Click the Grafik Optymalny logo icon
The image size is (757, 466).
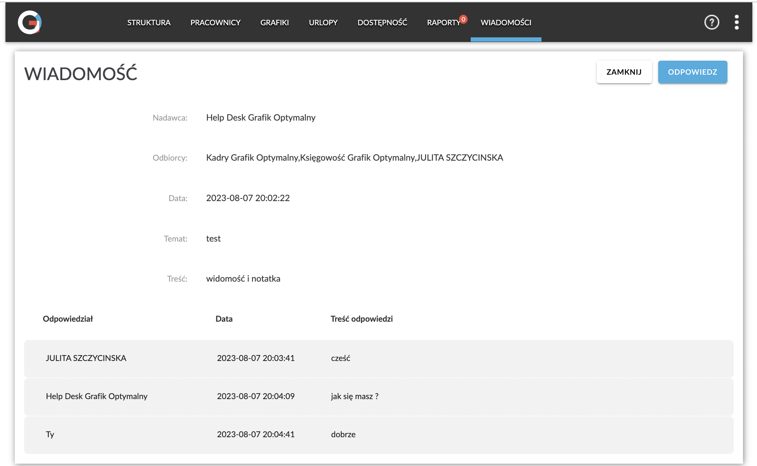pos(30,22)
